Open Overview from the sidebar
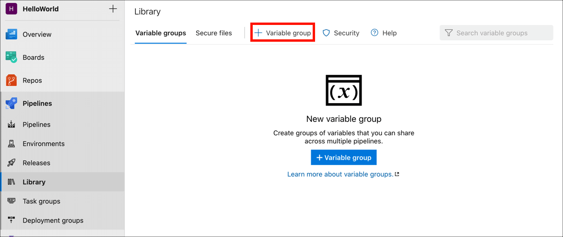The height and width of the screenshot is (237, 563). pos(37,35)
